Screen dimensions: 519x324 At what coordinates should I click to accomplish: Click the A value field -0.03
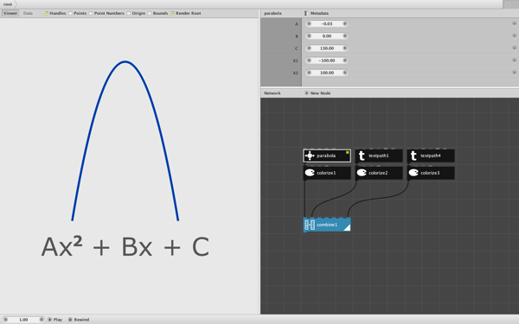coord(327,24)
